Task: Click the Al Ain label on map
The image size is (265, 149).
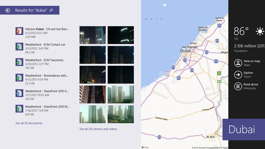Action: pos(210,137)
